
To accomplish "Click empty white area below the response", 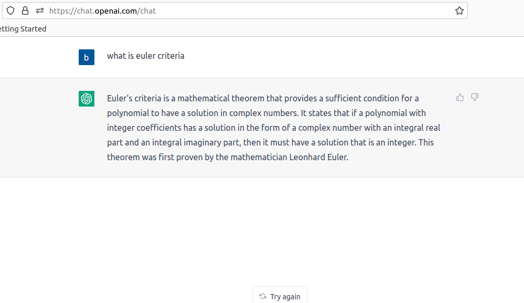I will (x=261, y=227).
